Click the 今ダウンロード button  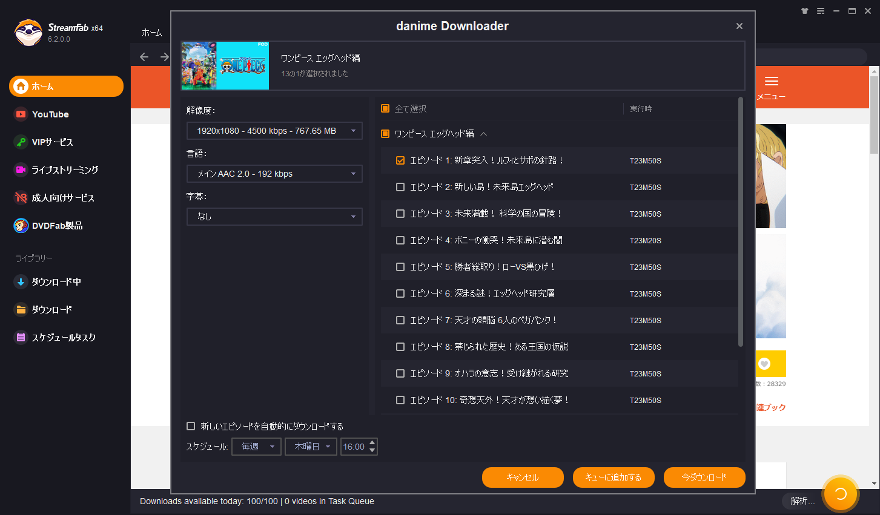[x=704, y=477]
